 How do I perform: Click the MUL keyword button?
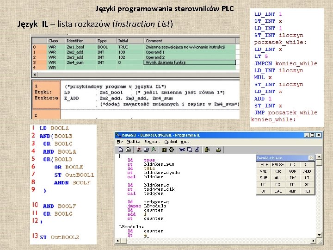click(x=278, y=178)
